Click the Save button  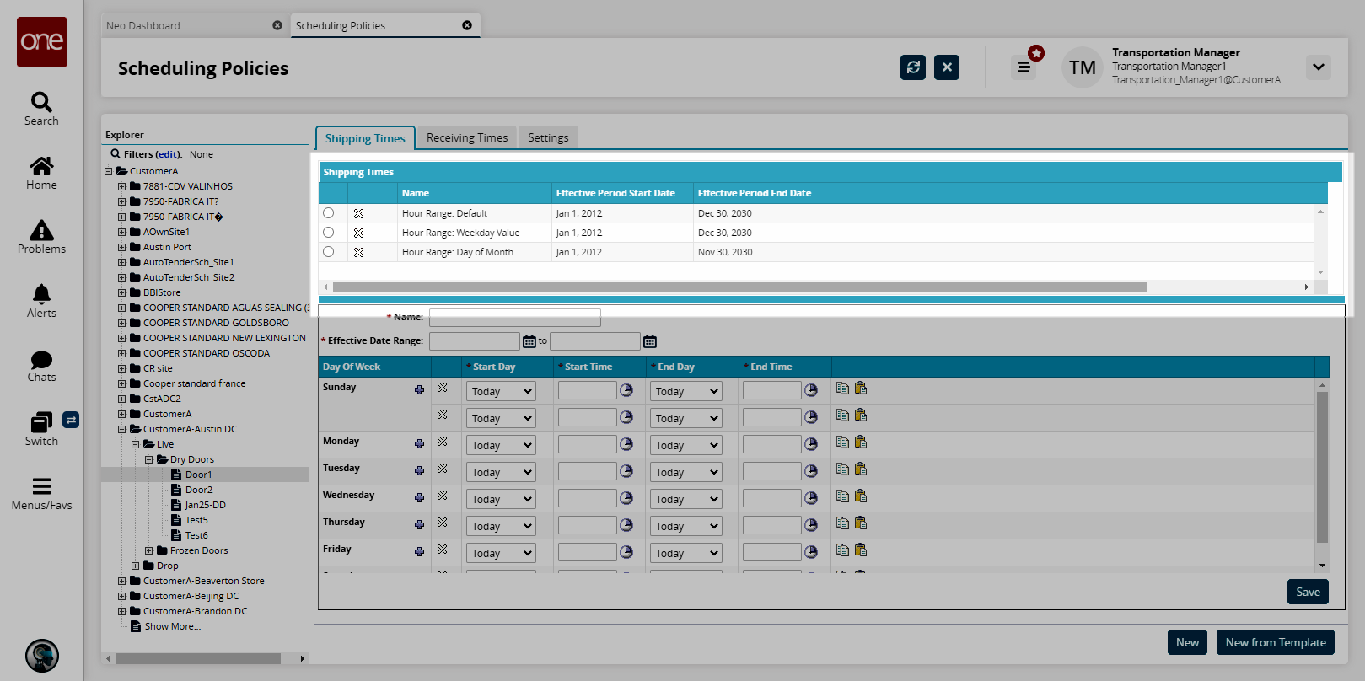pos(1308,592)
